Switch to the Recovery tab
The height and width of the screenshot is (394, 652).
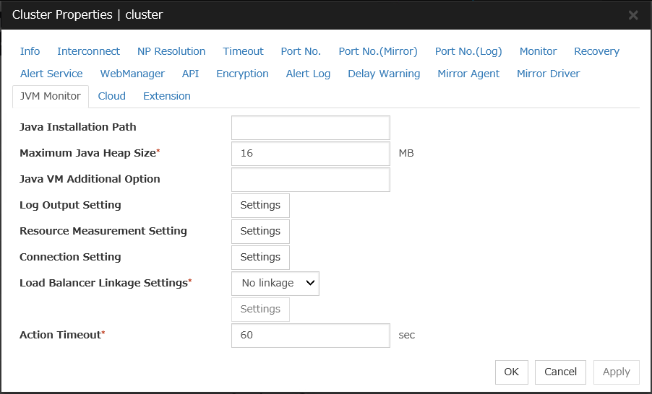(596, 51)
